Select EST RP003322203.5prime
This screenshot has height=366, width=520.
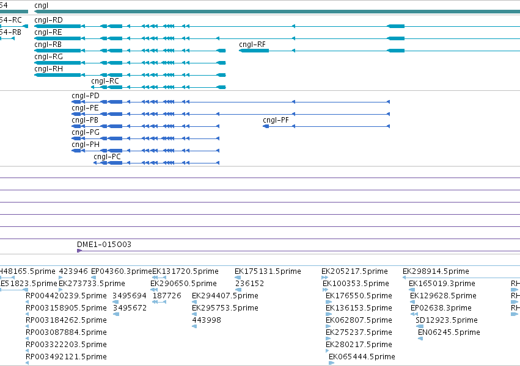[67, 345]
